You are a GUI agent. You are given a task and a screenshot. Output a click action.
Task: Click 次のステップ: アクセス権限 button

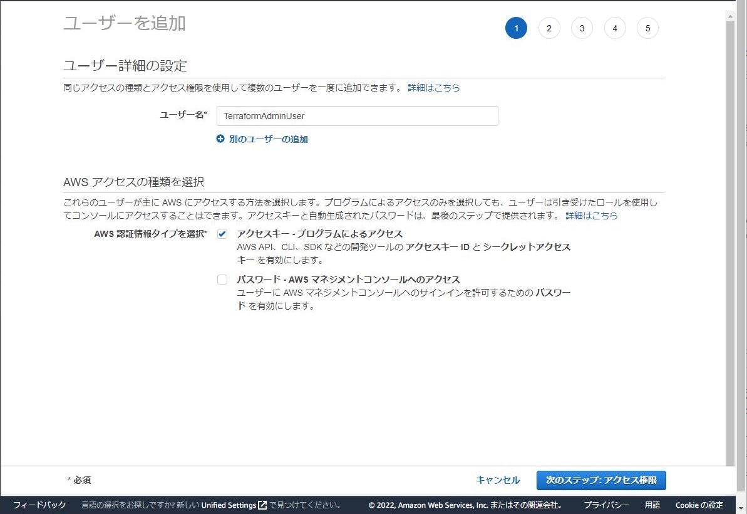[x=601, y=480]
